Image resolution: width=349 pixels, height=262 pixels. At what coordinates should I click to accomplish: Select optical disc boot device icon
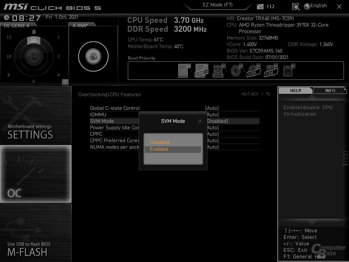[x=237, y=71]
